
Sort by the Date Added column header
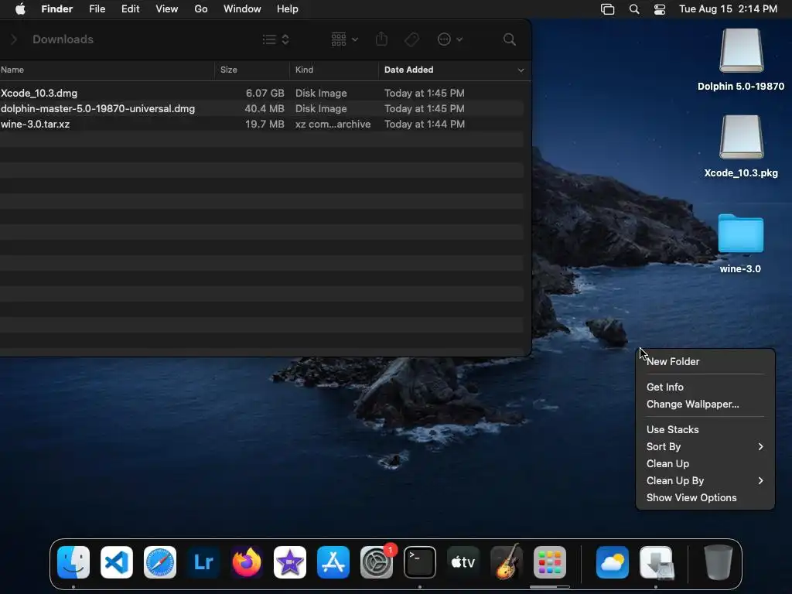[x=408, y=70]
